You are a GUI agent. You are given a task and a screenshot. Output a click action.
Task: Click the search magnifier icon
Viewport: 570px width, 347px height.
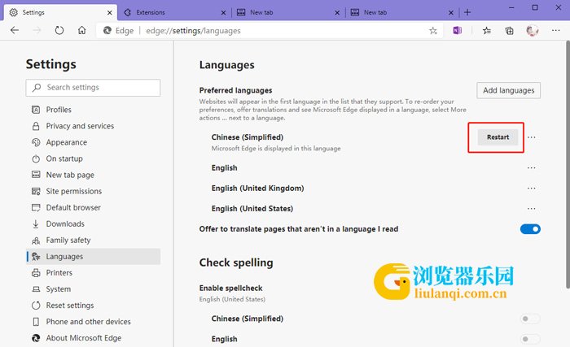pos(37,88)
